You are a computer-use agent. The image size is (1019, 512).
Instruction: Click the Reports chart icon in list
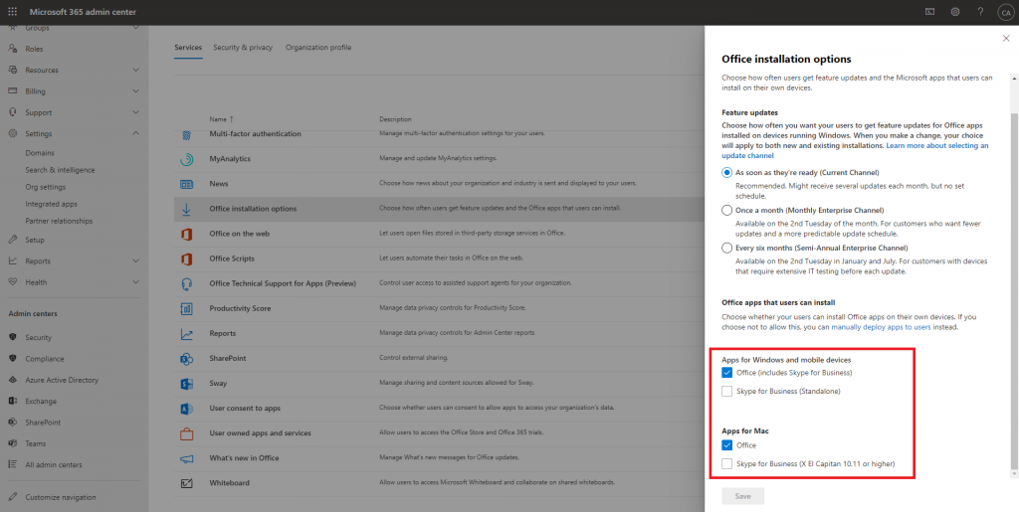click(186, 334)
